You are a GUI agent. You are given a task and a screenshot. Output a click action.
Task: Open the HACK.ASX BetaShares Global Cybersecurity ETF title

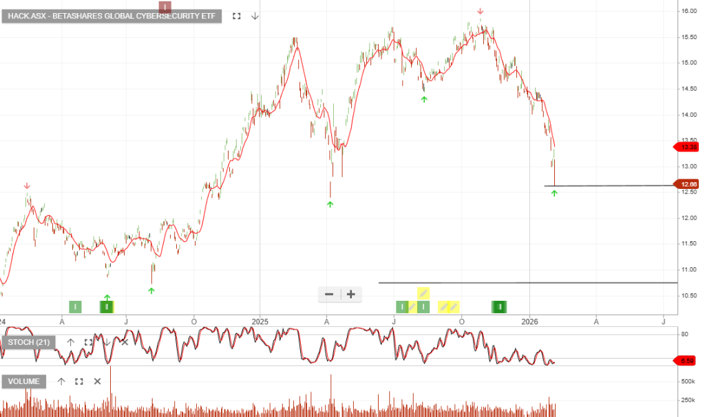112,16
